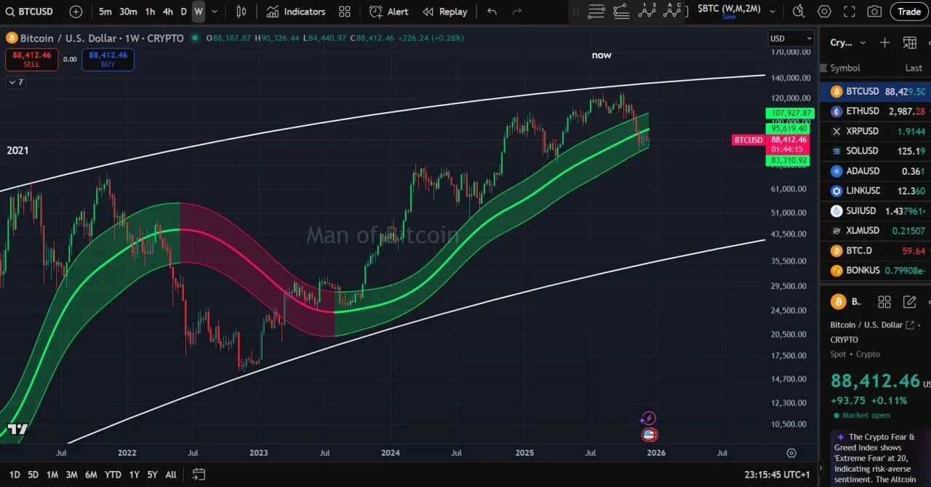Open watchlist advanced view table icon
Image resolution: width=931 pixels, height=487 pixels.
[x=909, y=42]
